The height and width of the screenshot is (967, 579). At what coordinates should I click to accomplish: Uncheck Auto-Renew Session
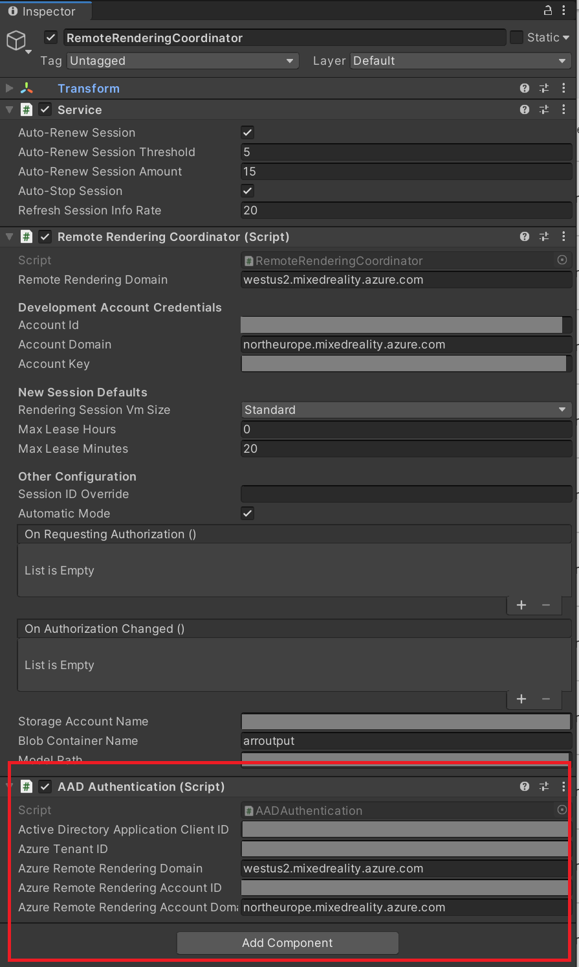point(247,132)
